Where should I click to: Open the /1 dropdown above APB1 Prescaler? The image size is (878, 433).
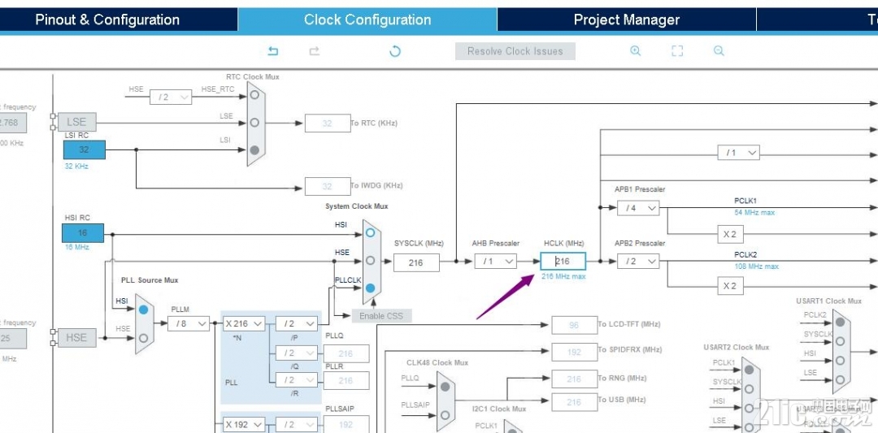[738, 152]
